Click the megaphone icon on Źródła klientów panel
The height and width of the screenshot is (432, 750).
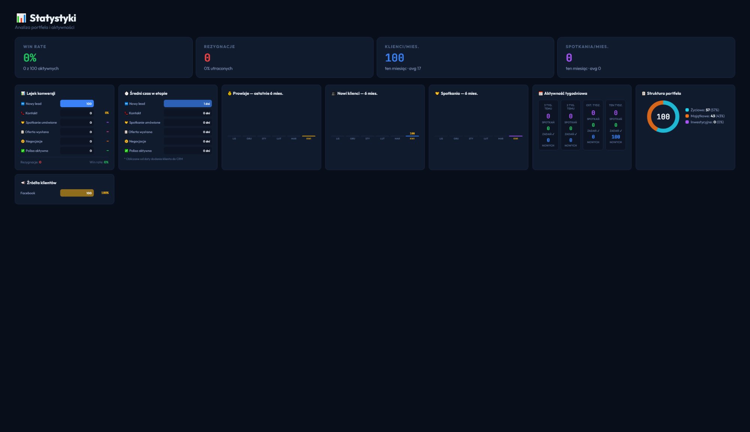(22, 182)
